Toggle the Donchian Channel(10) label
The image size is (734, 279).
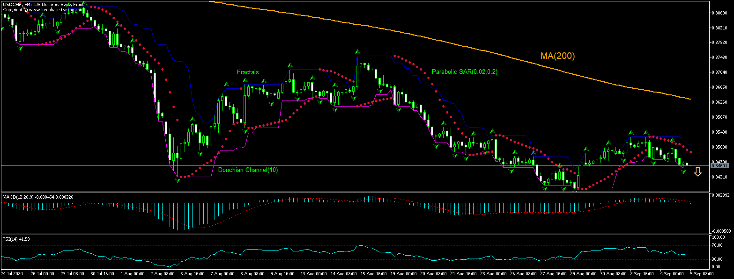pyautogui.click(x=248, y=170)
